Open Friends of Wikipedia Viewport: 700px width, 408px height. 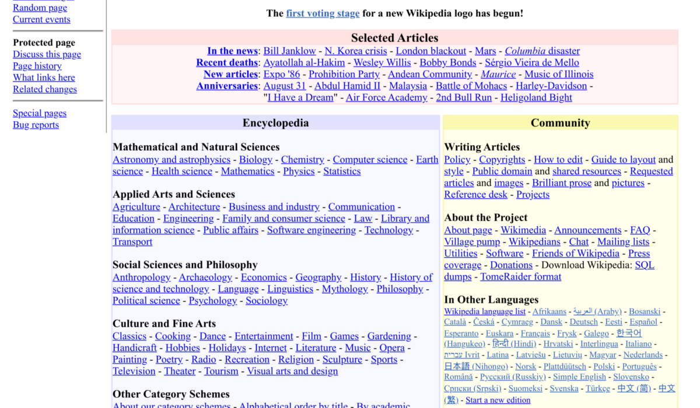click(x=576, y=254)
